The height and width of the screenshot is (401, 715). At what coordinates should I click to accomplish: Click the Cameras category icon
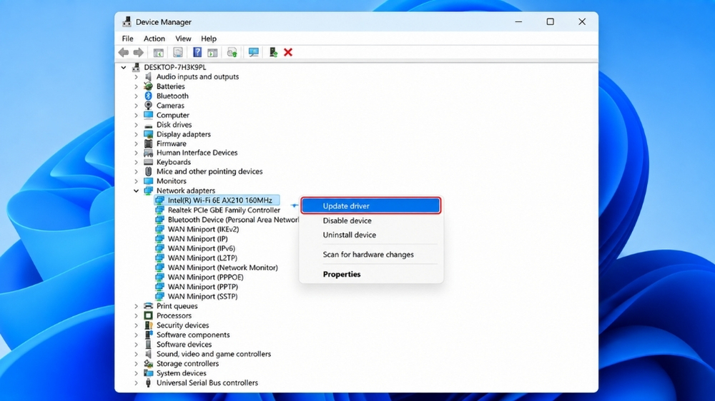tap(148, 105)
